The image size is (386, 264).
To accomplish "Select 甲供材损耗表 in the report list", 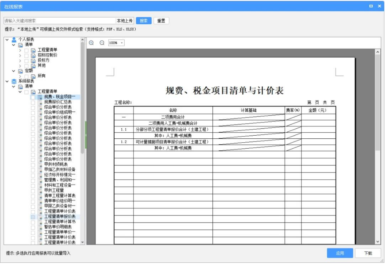I will 56,164.
